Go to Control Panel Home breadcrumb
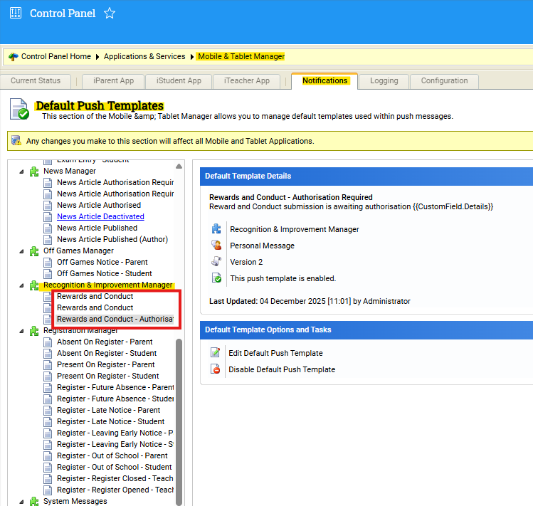The image size is (533, 506). (x=56, y=56)
